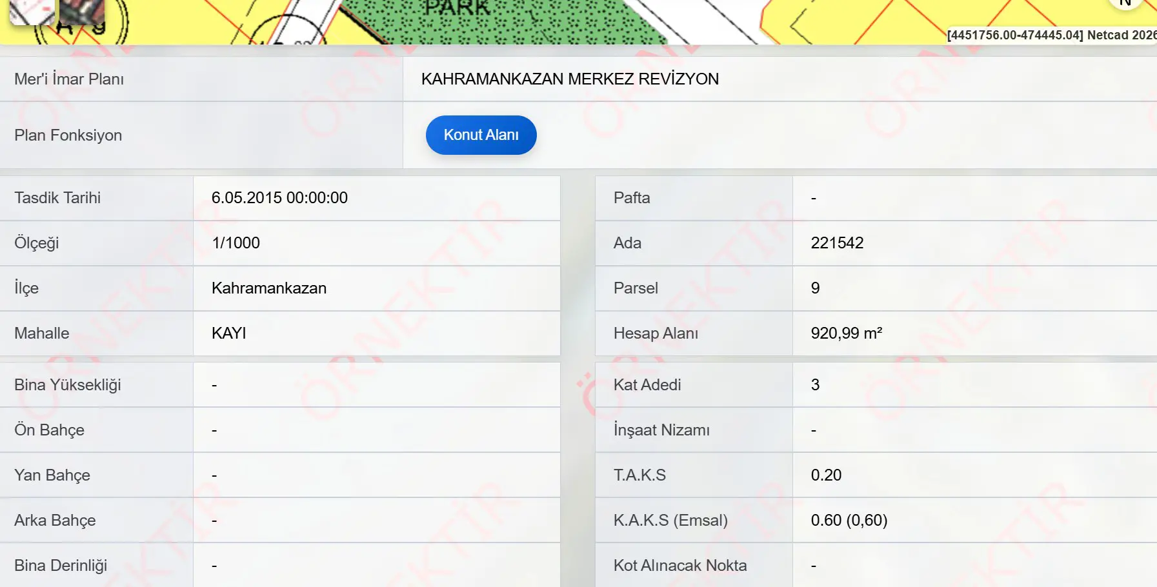The image size is (1157, 587).
Task: Click the Hesap Alanı label
Action: pos(656,333)
